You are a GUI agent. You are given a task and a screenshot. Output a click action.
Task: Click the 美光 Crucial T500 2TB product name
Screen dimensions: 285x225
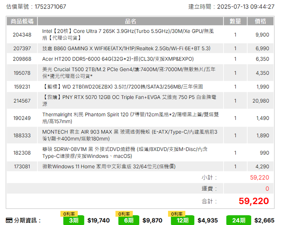pos(129,73)
